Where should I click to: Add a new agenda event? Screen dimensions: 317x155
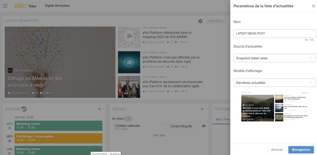coord(99,109)
